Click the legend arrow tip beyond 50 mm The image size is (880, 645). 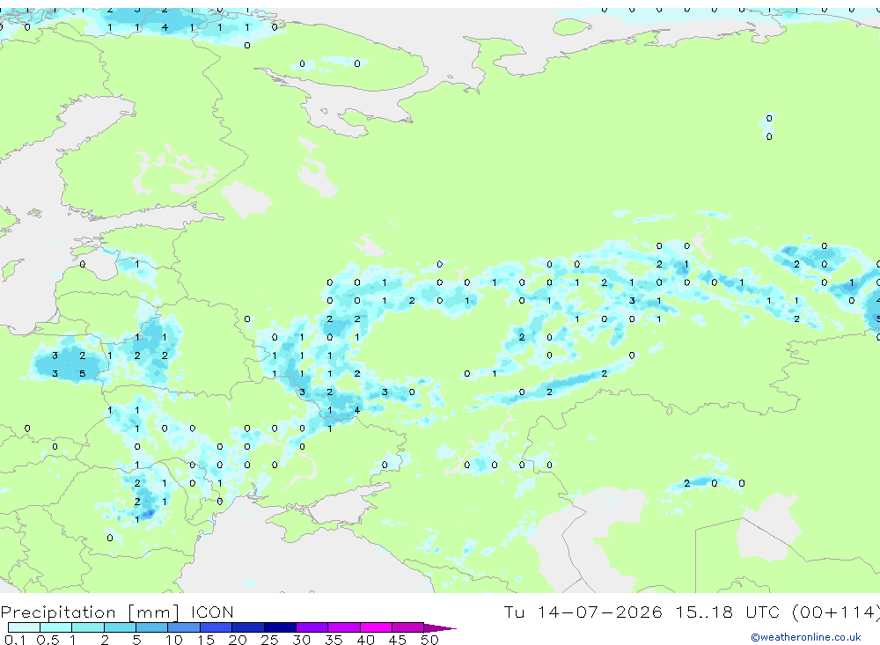(439, 627)
